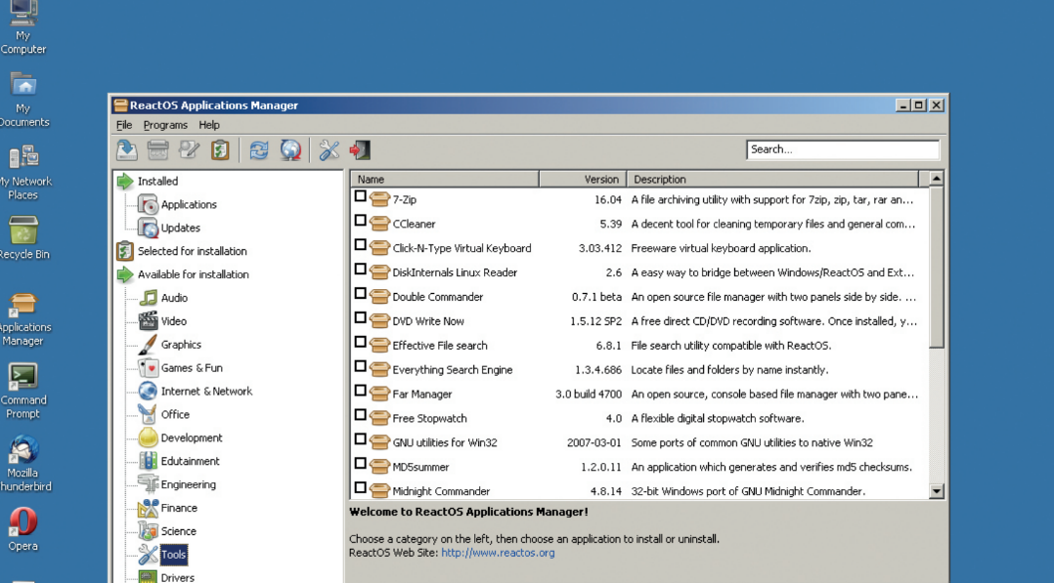
Task: Click inside the Search field
Action: click(843, 149)
